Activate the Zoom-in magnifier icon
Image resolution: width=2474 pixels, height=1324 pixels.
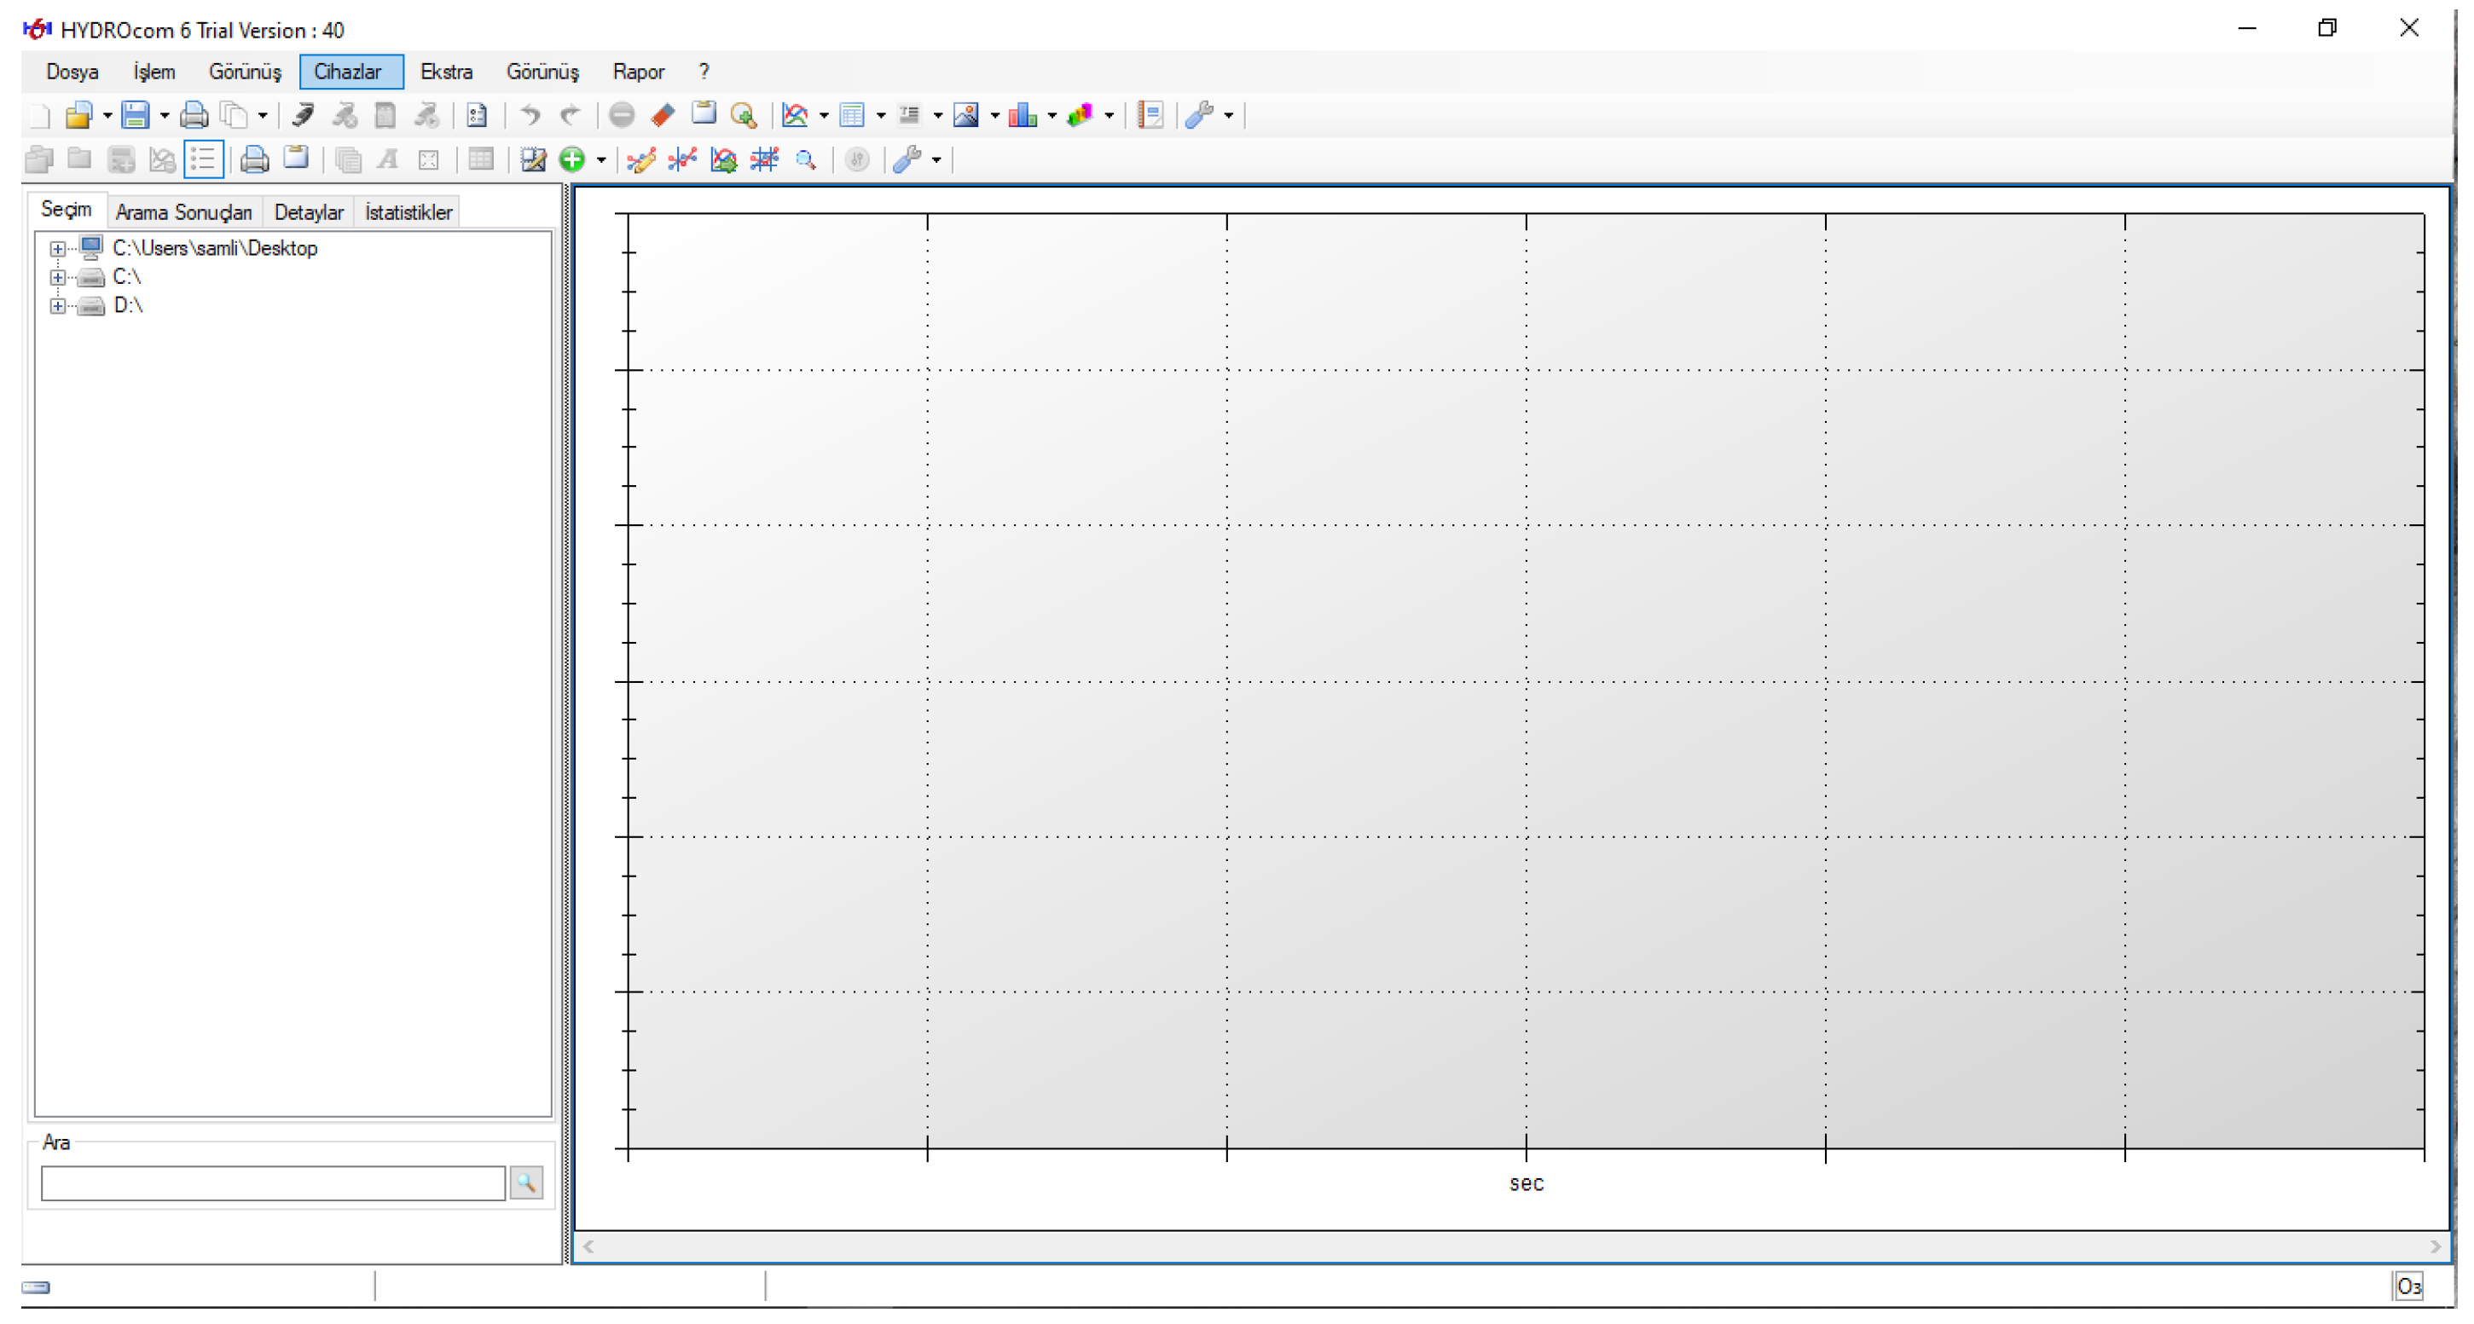745,115
